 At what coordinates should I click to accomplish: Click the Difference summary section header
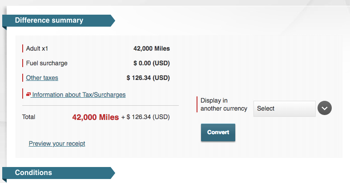pyautogui.click(x=49, y=20)
